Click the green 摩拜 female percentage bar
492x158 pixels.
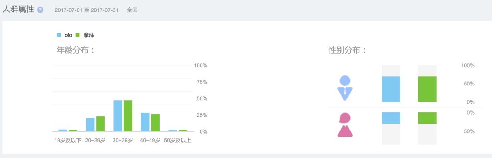[427, 118]
